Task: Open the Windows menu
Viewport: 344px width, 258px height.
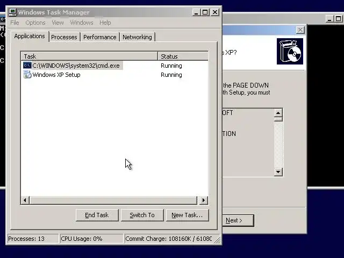Action: (82, 23)
